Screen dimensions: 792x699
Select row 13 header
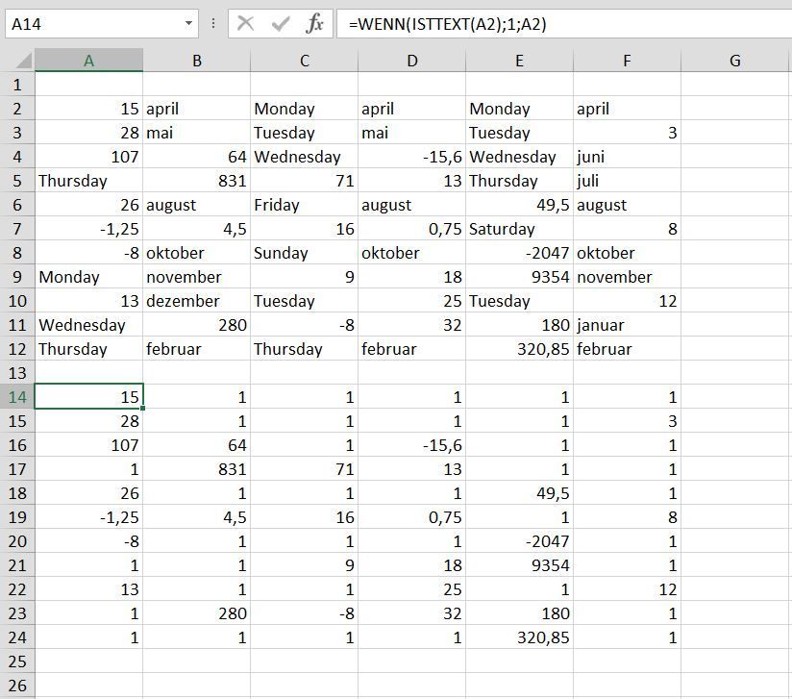point(17,373)
